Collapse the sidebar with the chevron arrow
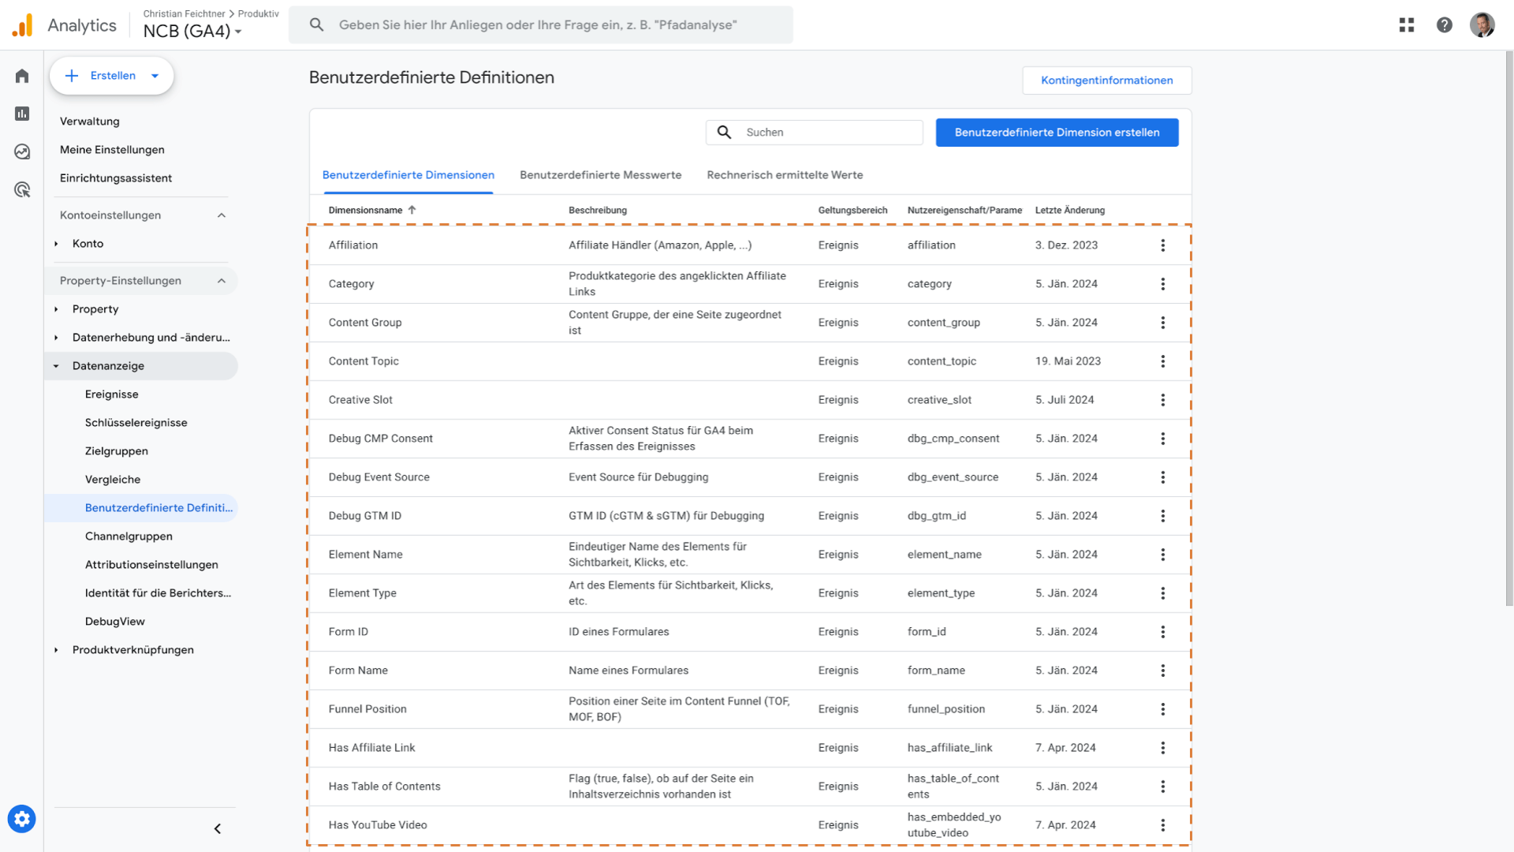1514x852 pixels. click(x=218, y=828)
